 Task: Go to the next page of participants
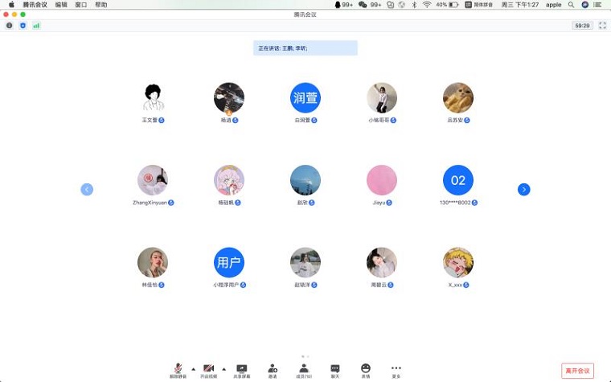click(524, 190)
